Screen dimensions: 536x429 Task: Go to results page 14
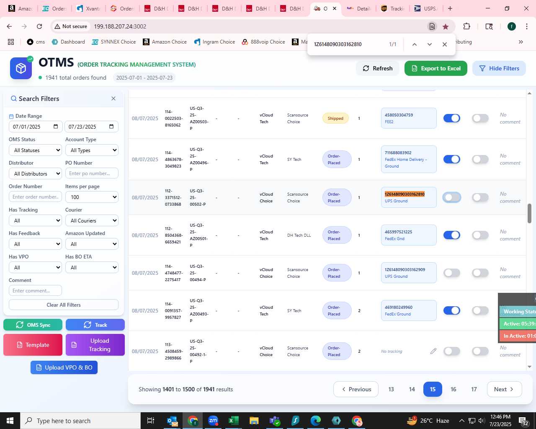point(412,389)
